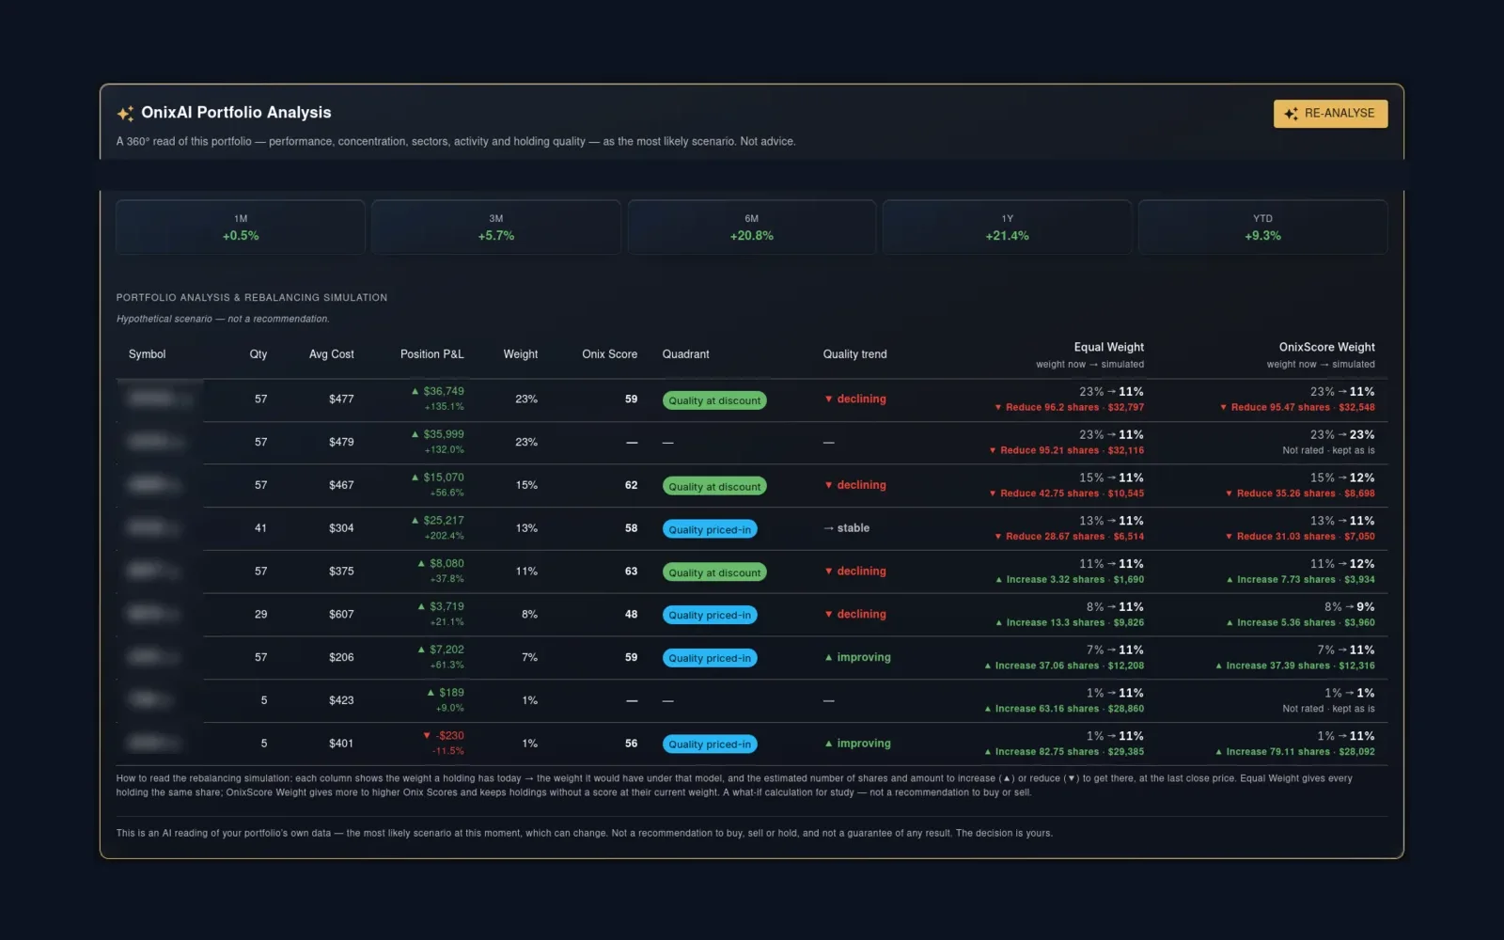Click "Reduce 96.2 shares" rebalancing text
This screenshot has height=940, width=1504.
1052,408
